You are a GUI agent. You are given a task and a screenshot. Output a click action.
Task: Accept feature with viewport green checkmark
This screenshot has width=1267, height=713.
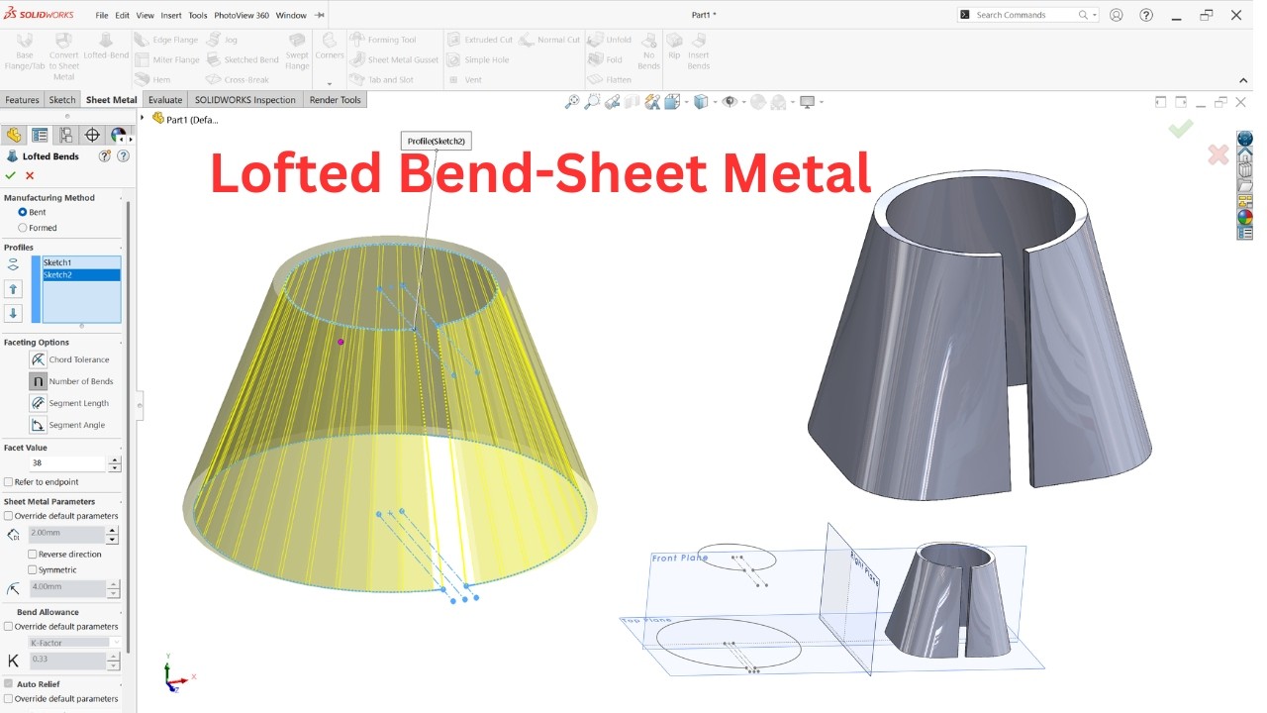pyautogui.click(x=1180, y=129)
